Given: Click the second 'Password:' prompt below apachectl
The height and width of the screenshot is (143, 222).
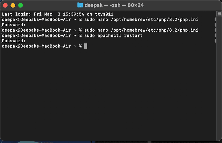Looking at the screenshot, I should coord(14,41).
